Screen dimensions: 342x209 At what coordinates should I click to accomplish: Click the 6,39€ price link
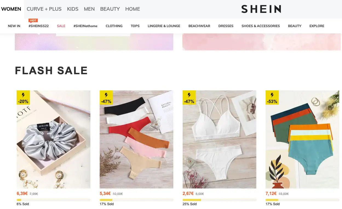(x=22, y=193)
